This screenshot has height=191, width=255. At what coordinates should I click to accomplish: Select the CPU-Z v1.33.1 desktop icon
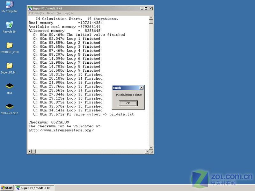click(10, 109)
